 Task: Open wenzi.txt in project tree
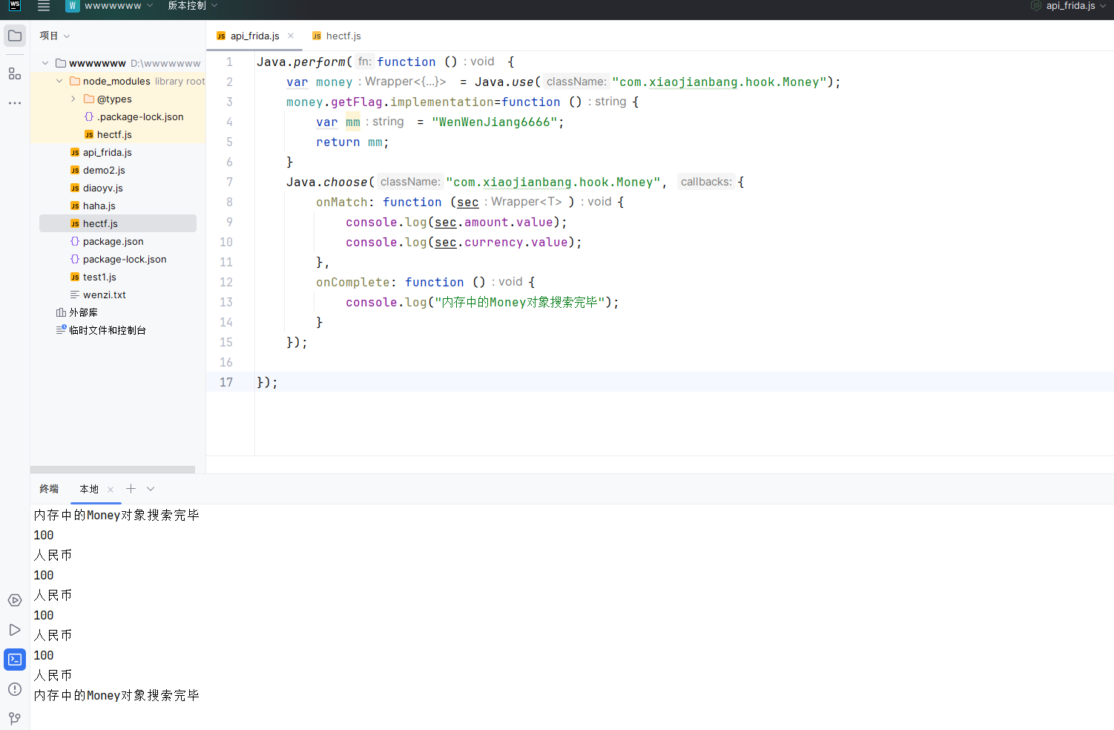pos(104,295)
